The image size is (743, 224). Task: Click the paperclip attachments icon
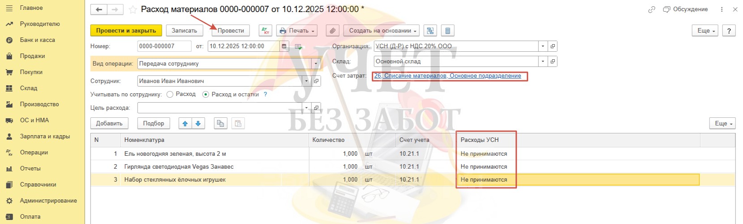[332, 31]
